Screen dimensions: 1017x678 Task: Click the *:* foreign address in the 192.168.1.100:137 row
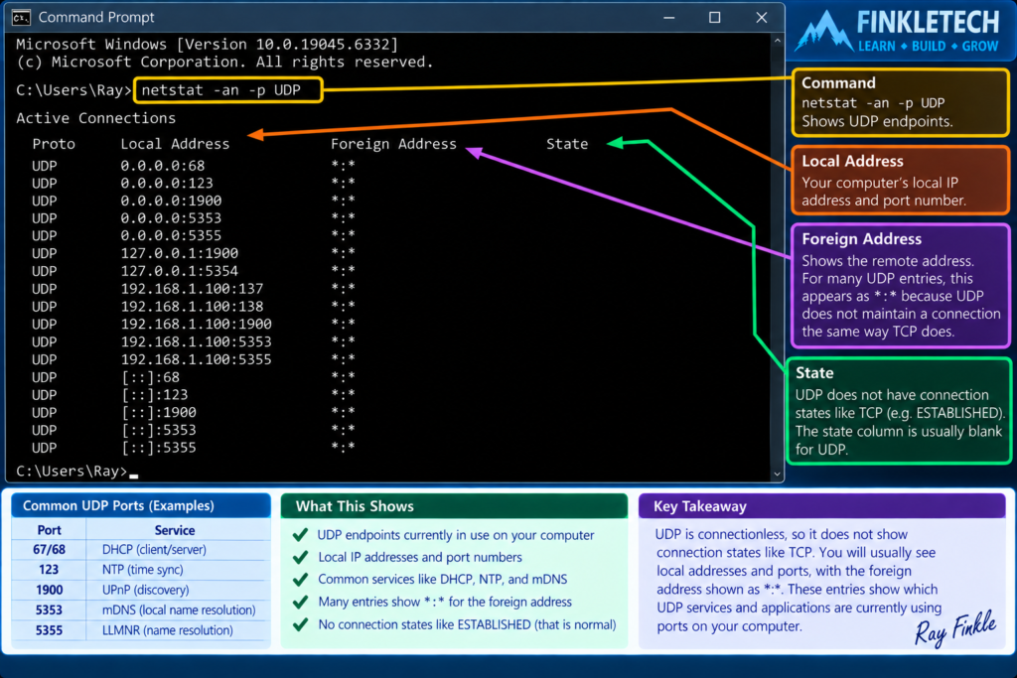click(343, 288)
